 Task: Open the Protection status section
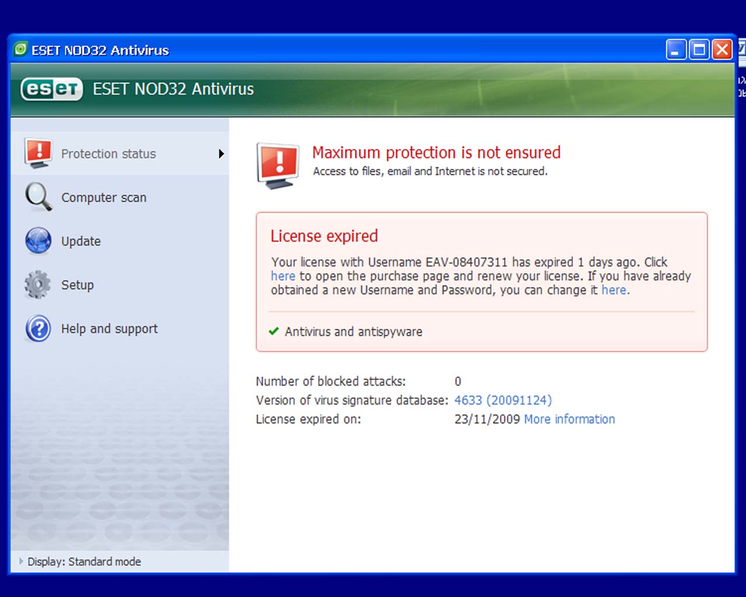(x=119, y=154)
